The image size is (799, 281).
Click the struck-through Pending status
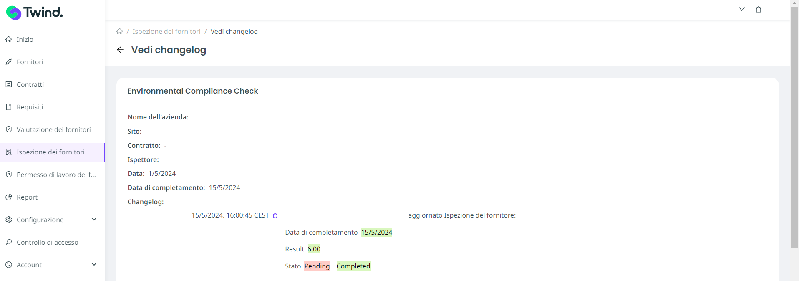317,266
